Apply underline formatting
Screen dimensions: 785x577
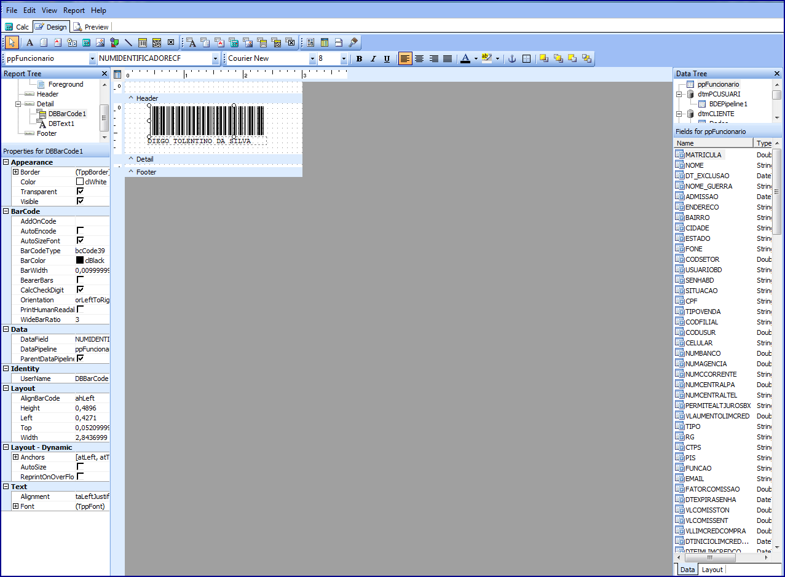pos(387,58)
